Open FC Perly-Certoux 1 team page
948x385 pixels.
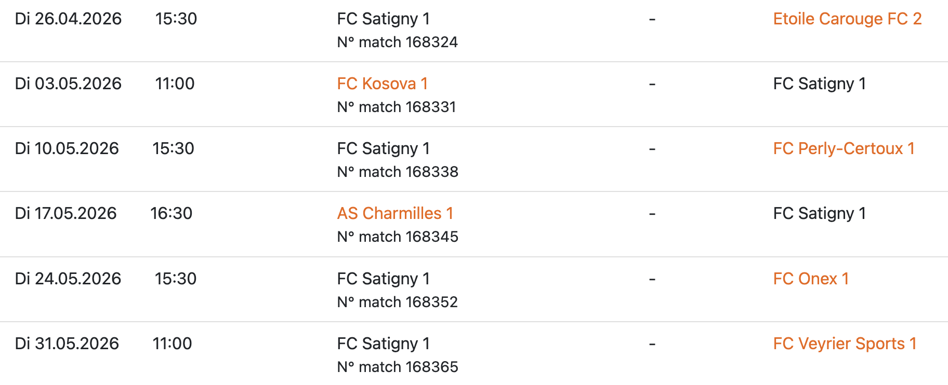[x=844, y=149]
